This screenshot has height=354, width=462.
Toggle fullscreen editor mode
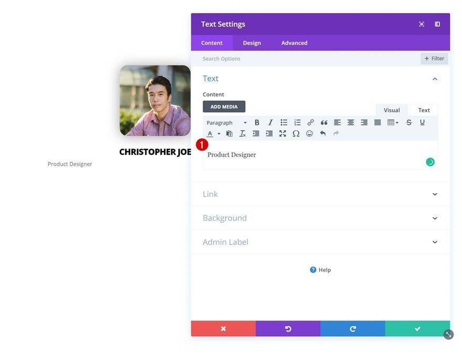[282, 134]
